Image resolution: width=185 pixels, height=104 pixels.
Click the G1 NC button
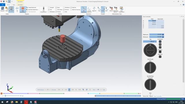point(17,10)
